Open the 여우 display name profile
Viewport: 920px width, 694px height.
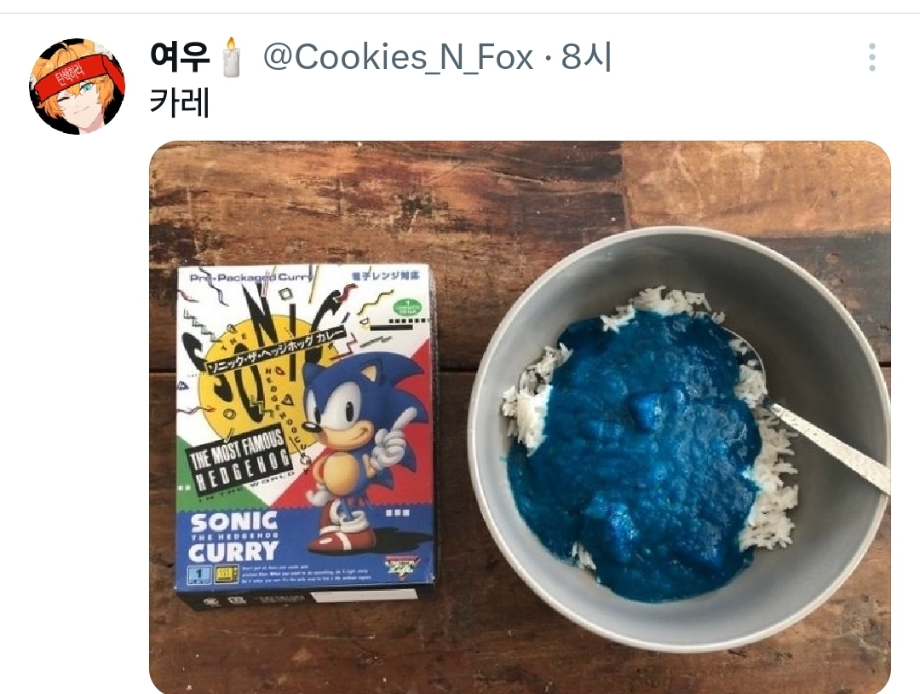[180, 57]
